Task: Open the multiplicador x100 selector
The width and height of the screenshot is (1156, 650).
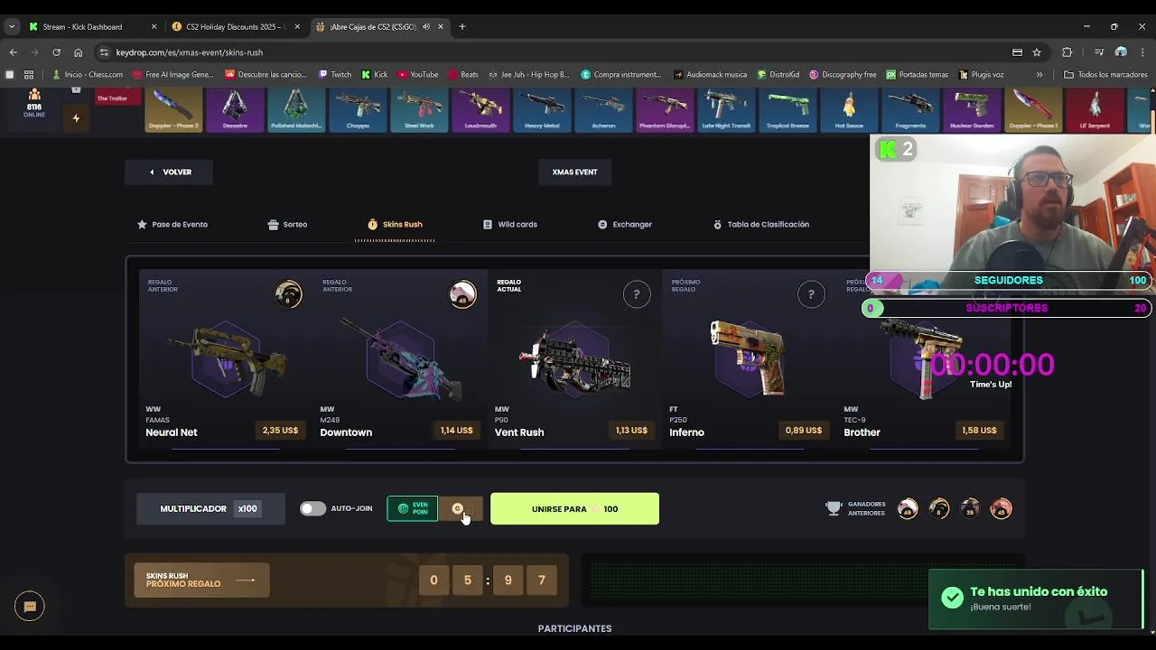Action: [210, 509]
